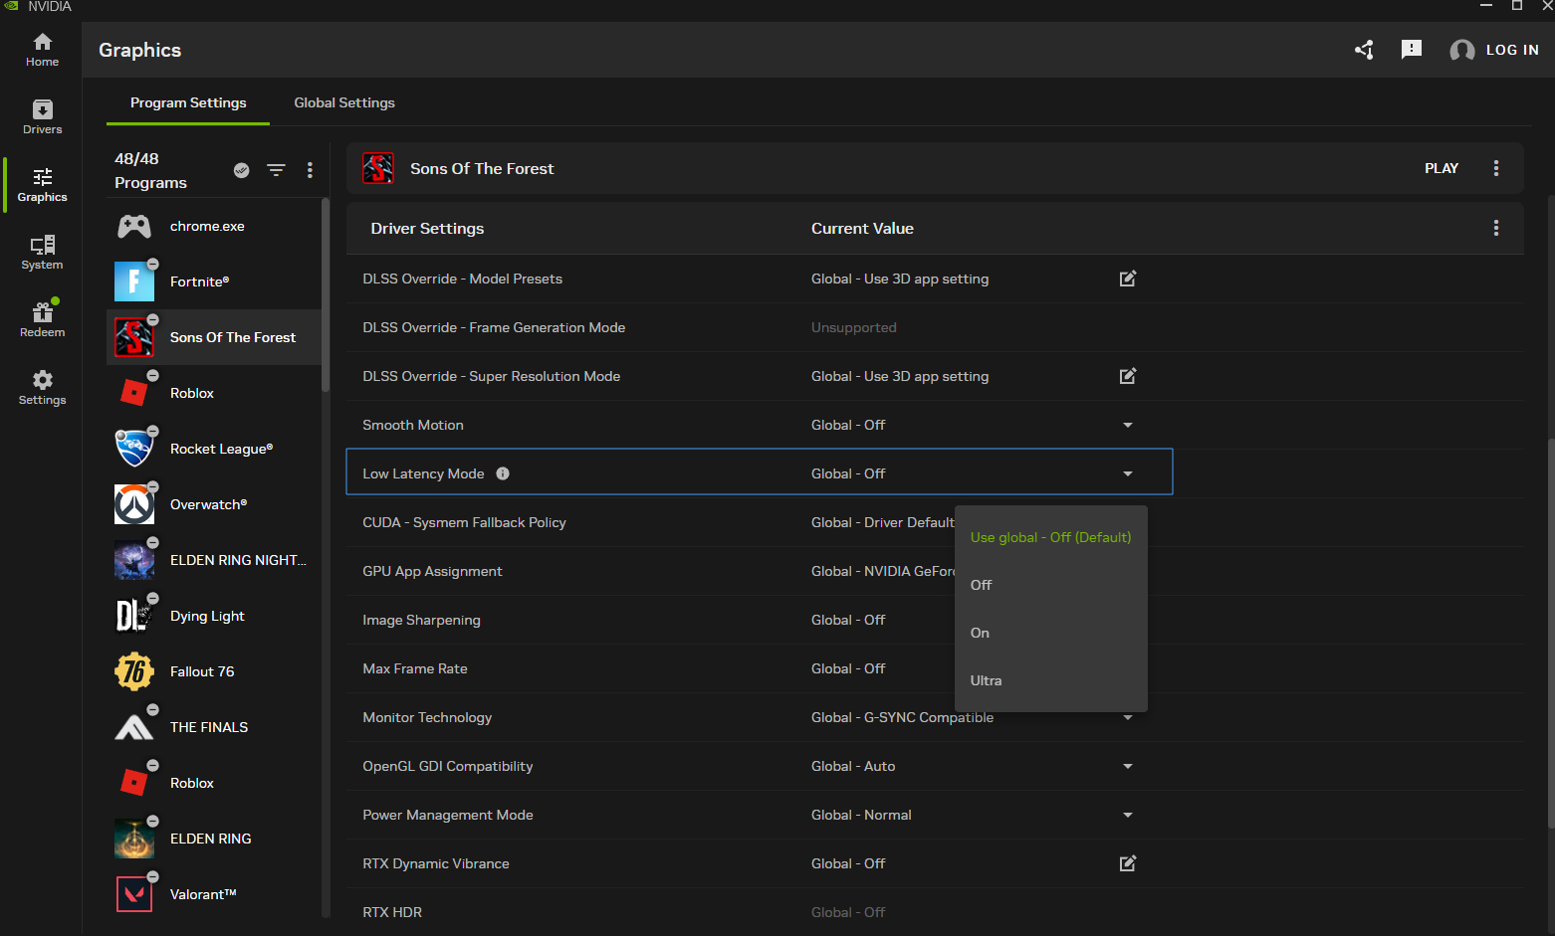
Task: Show Low Latency Mode info tooltip
Action: pyautogui.click(x=503, y=473)
